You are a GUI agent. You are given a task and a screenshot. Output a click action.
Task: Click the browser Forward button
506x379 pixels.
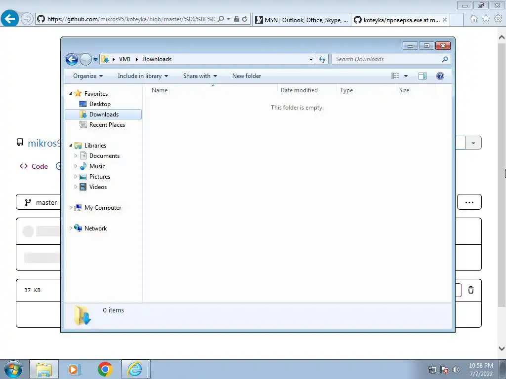(x=27, y=19)
